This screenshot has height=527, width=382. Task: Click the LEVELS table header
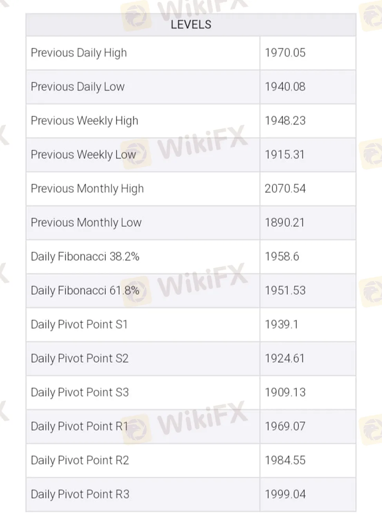(x=191, y=25)
